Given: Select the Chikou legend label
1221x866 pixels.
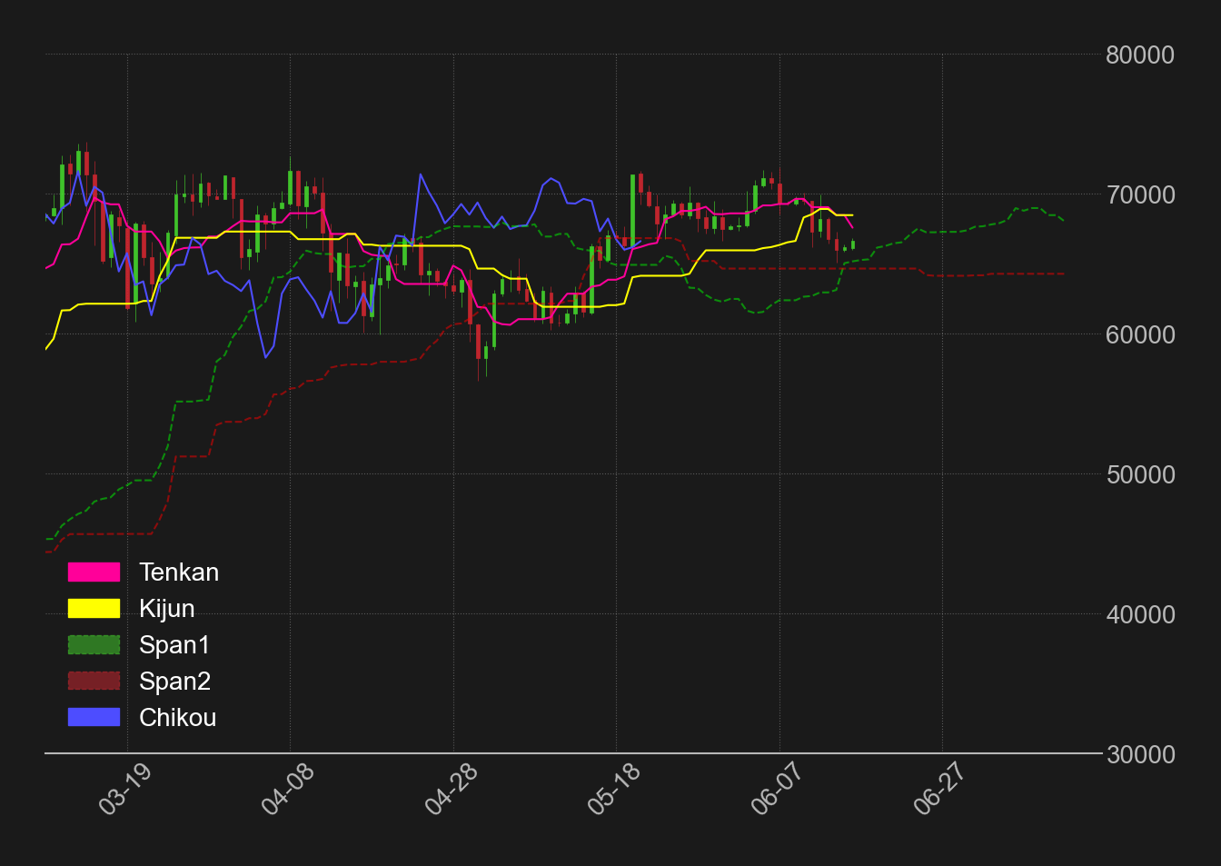Looking at the screenshot, I should coord(178,718).
